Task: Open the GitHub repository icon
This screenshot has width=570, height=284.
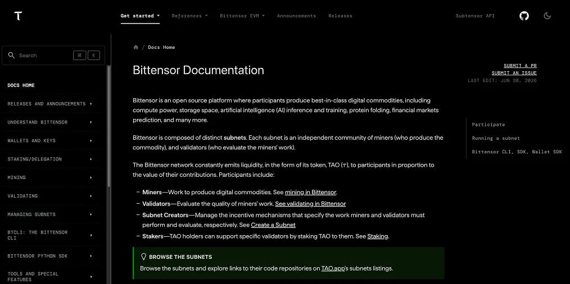Action: click(524, 16)
